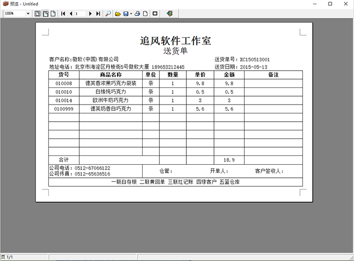354x261 pixels.
Task: Maximize the preview window
Action: point(330,4)
